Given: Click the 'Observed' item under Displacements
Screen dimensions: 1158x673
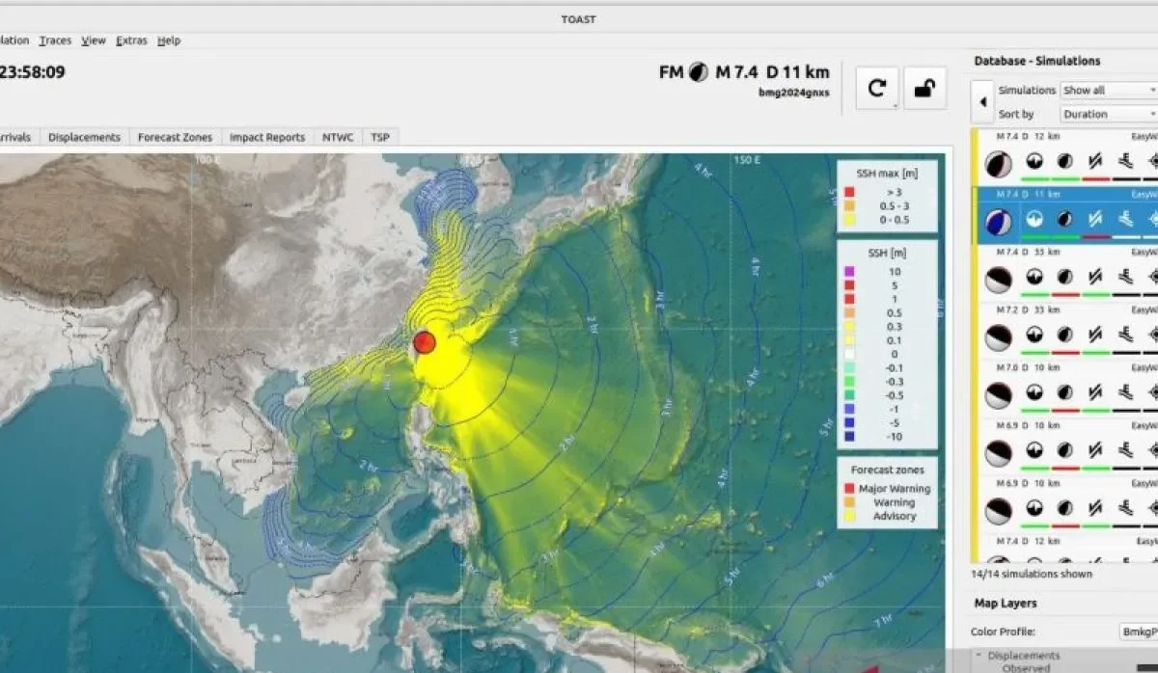Looking at the screenshot, I should [1026, 667].
